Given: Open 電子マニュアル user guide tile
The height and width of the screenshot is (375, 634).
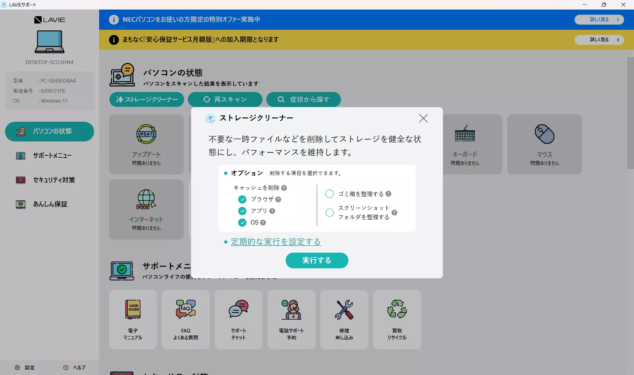Looking at the screenshot, I should 133,320.
